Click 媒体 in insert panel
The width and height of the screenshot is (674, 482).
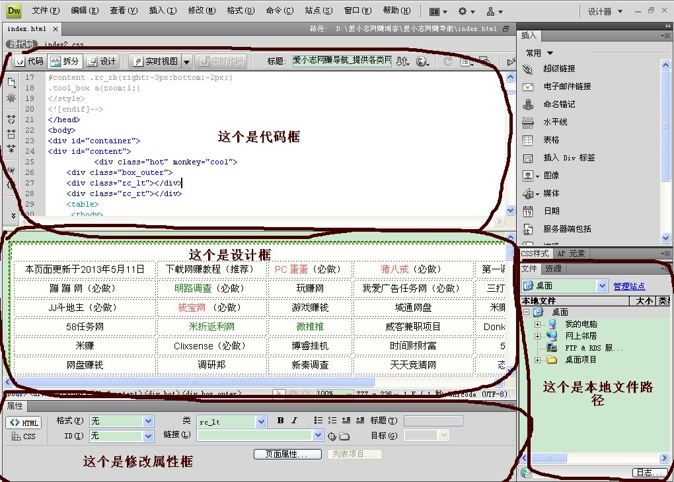(x=551, y=193)
